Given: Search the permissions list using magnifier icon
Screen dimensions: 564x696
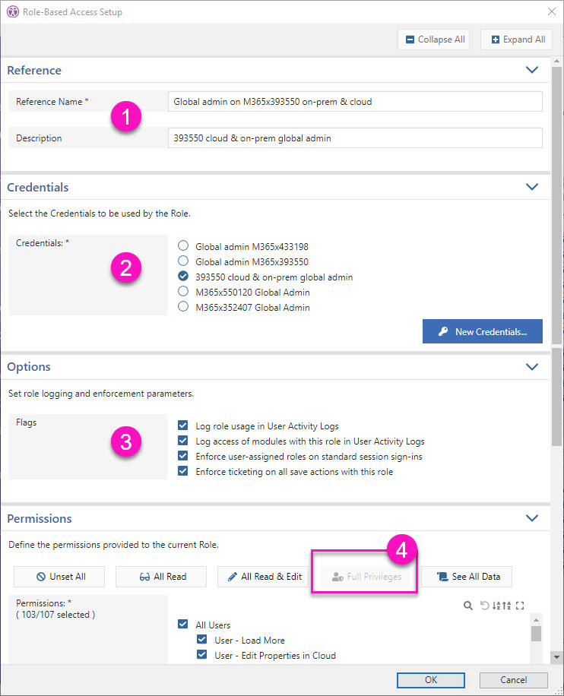Looking at the screenshot, I should pos(468,606).
